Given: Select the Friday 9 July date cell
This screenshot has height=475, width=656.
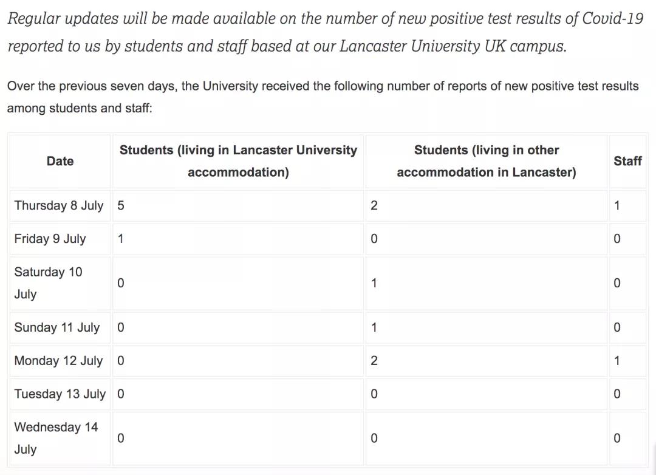Looking at the screenshot, I should click(x=50, y=239).
